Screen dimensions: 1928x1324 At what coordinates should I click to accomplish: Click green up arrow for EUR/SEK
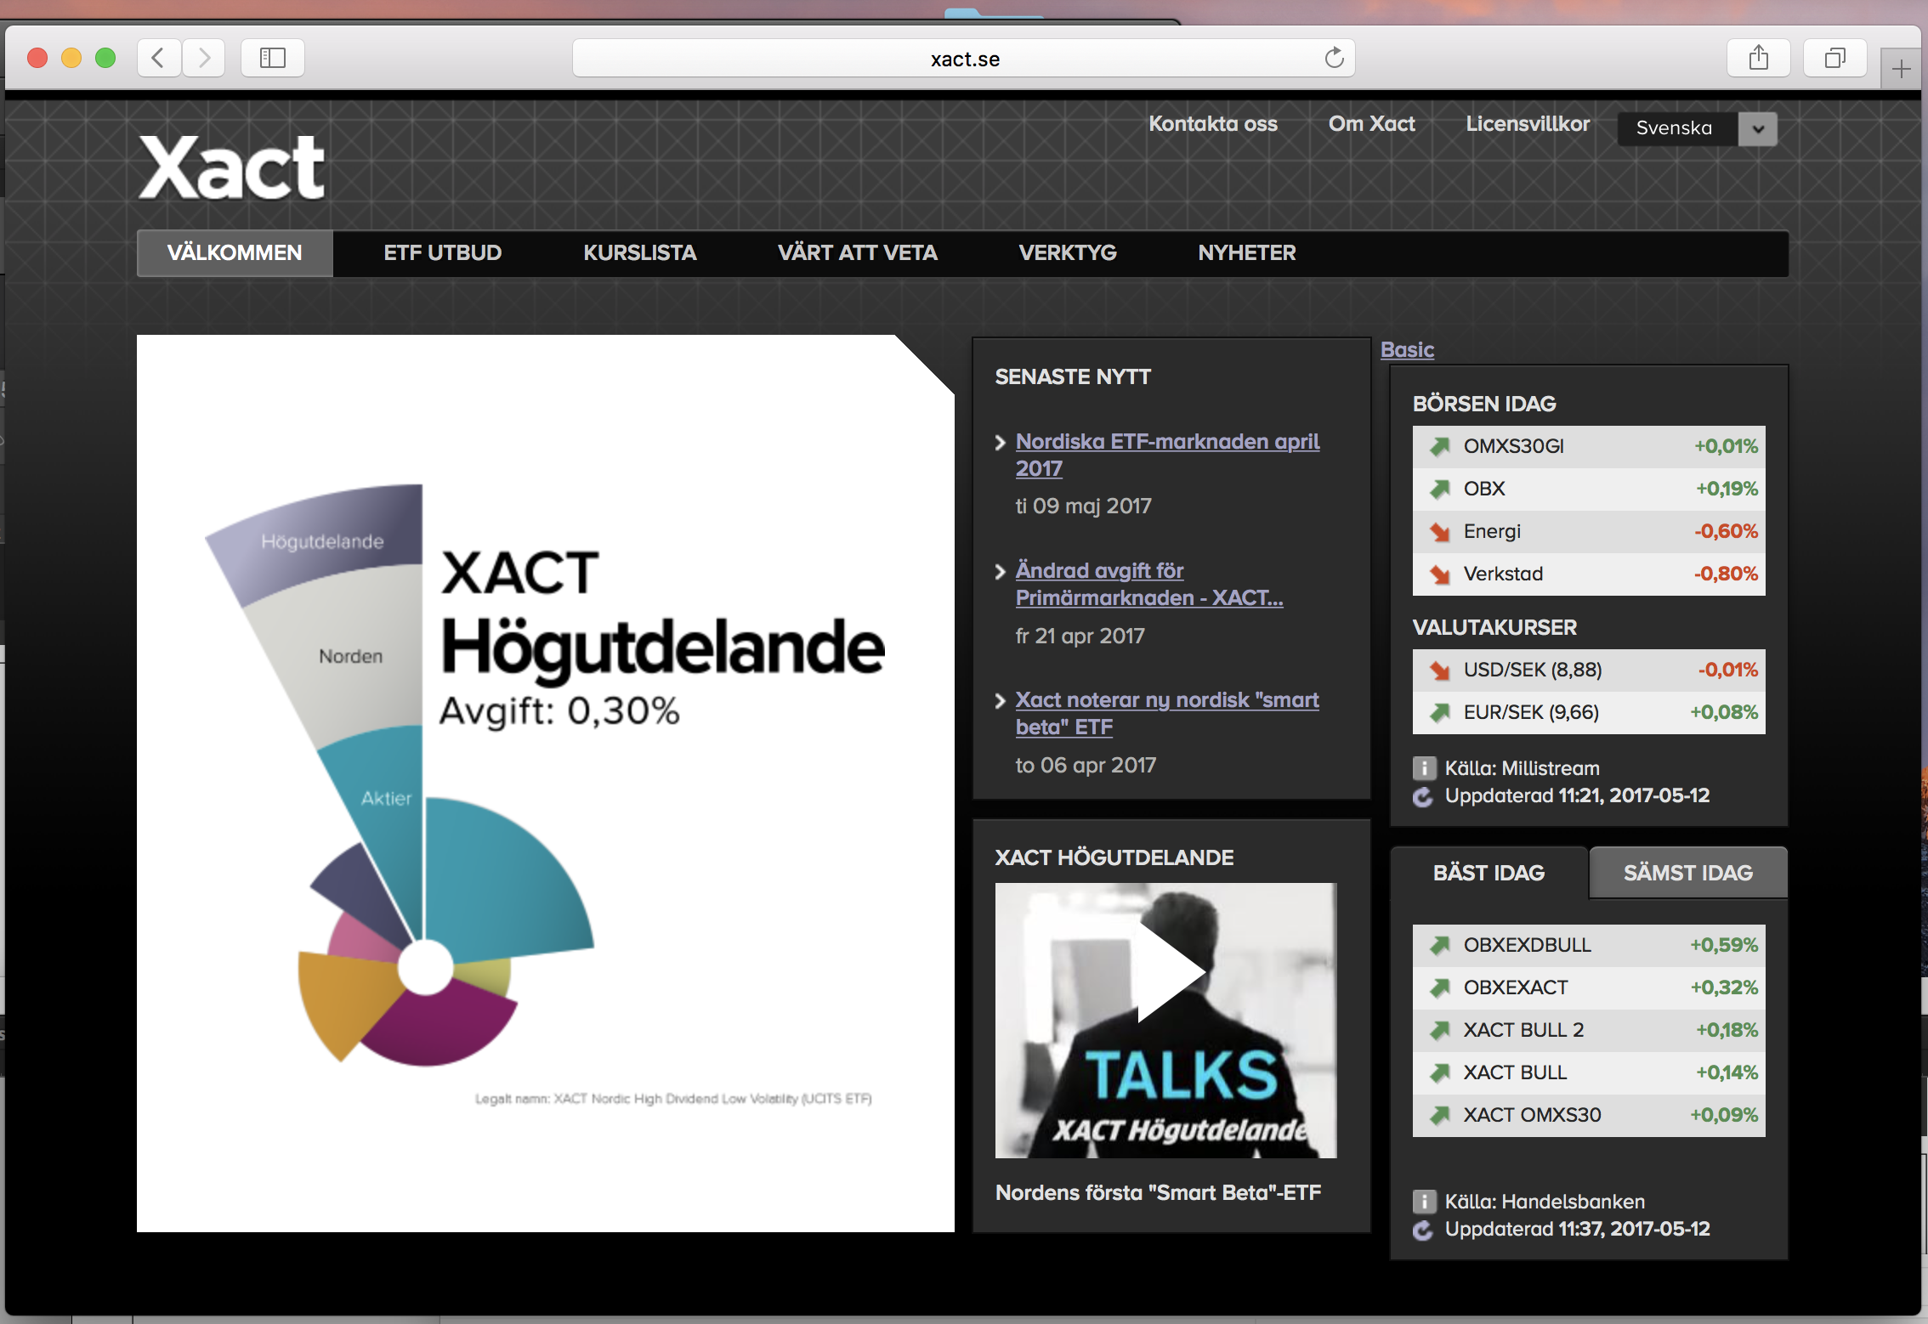pos(1439,713)
